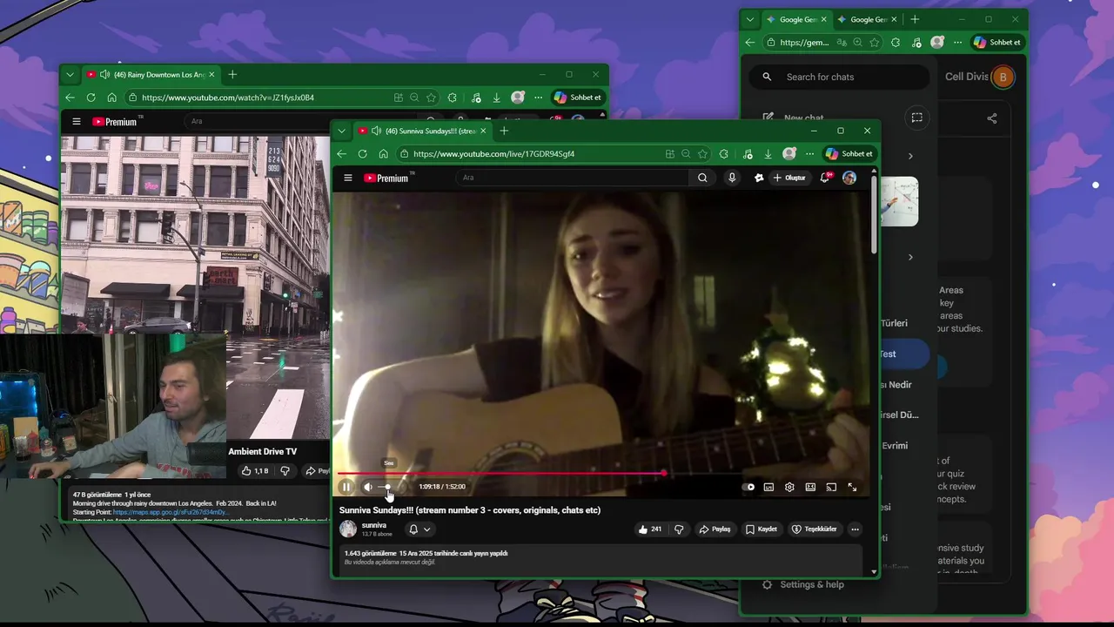Screen dimensions: 1114x627
Task: Pause the Sunniva Sundays video
Action: pyautogui.click(x=346, y=487)
